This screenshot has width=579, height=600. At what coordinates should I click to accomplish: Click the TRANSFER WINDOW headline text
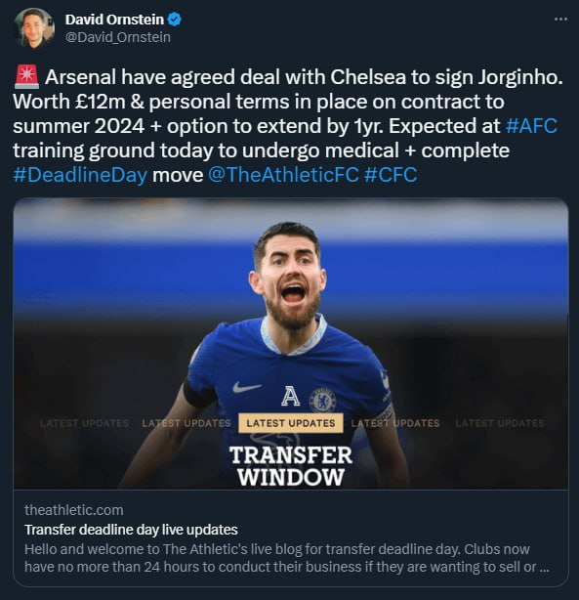291,466
